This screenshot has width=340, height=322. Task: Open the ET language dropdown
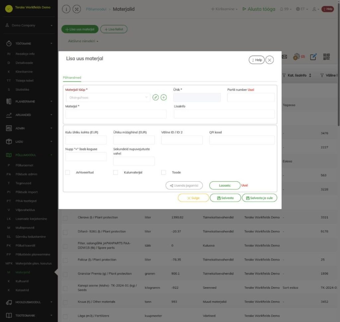[x=302, y=9]
